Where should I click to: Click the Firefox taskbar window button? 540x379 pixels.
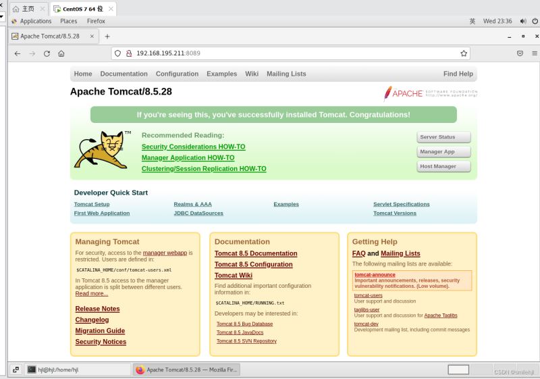tap(187, 370)
